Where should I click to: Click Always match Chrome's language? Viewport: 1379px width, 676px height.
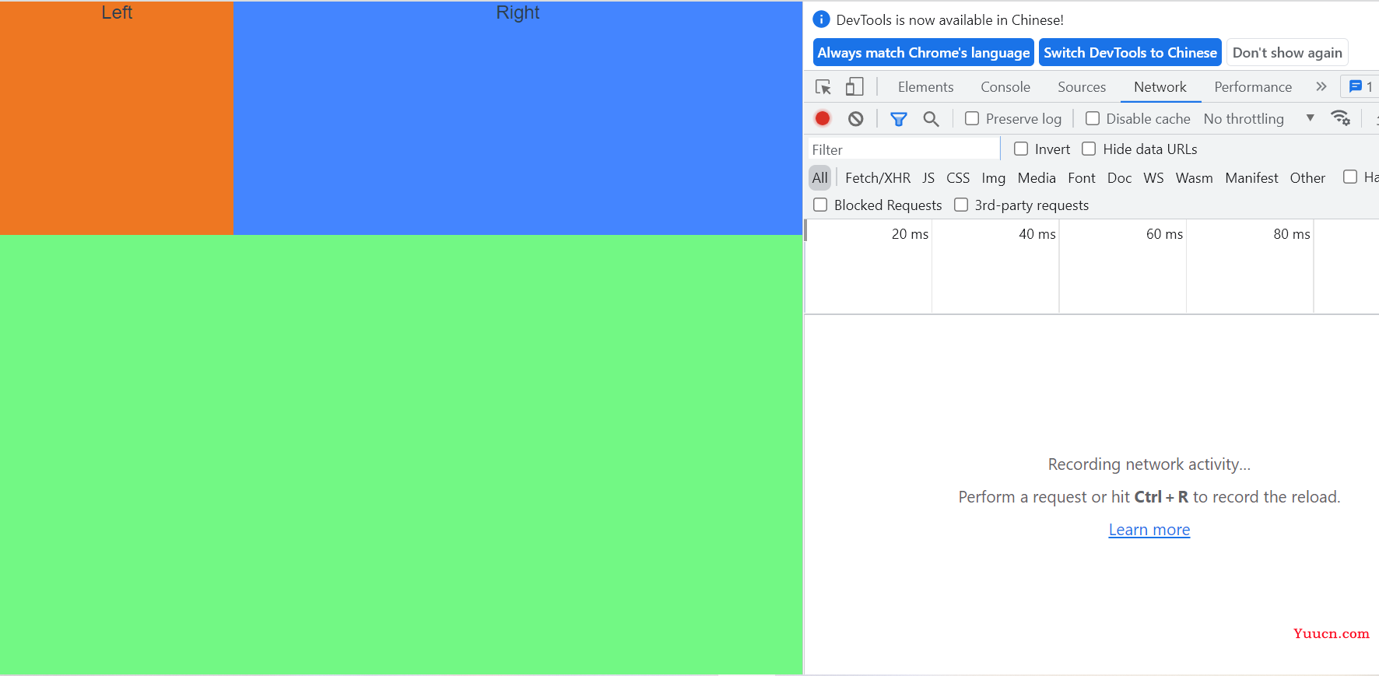pos(924,52)
